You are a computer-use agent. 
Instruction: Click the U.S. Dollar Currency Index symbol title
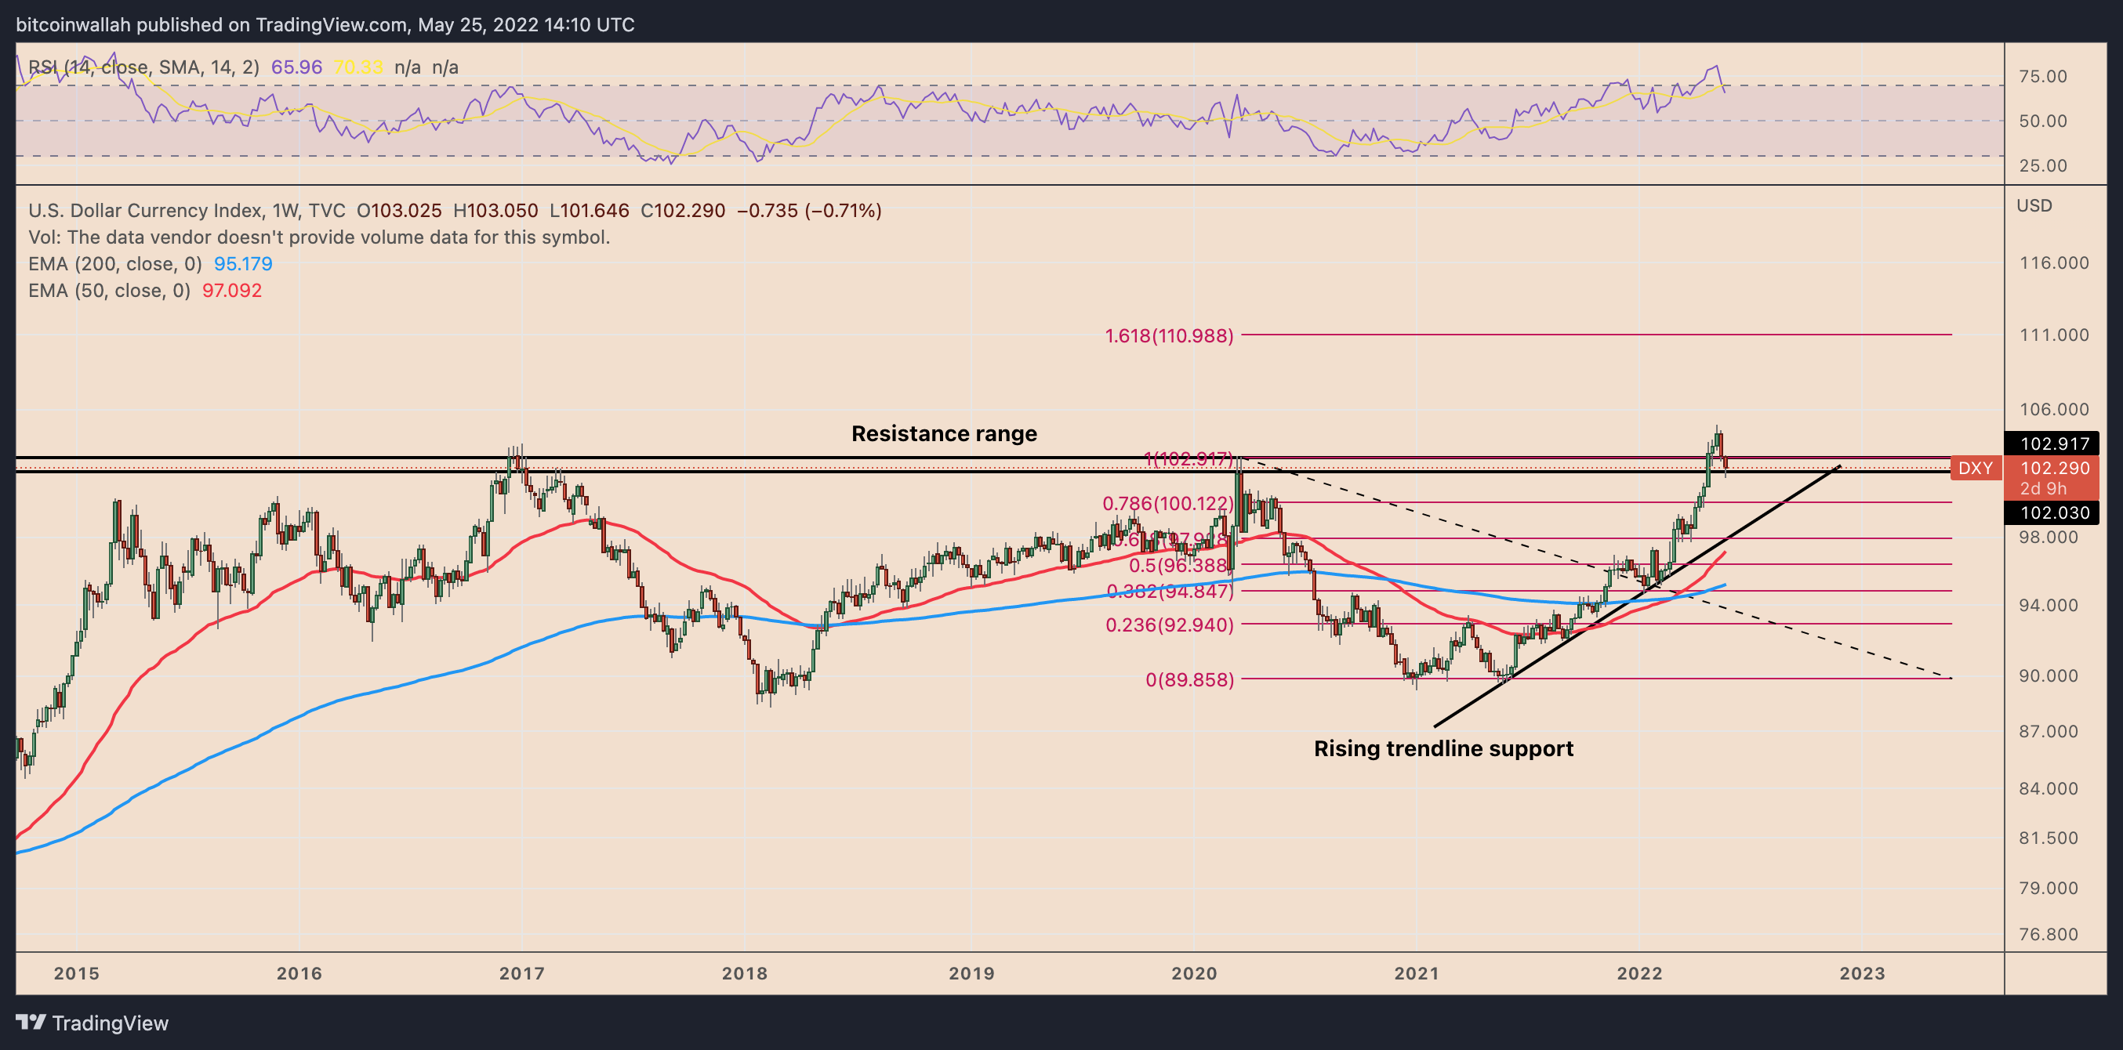(x=132, y=210)
